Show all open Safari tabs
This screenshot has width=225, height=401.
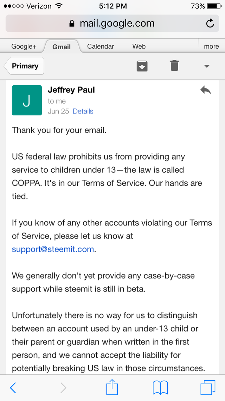(208, 388)
